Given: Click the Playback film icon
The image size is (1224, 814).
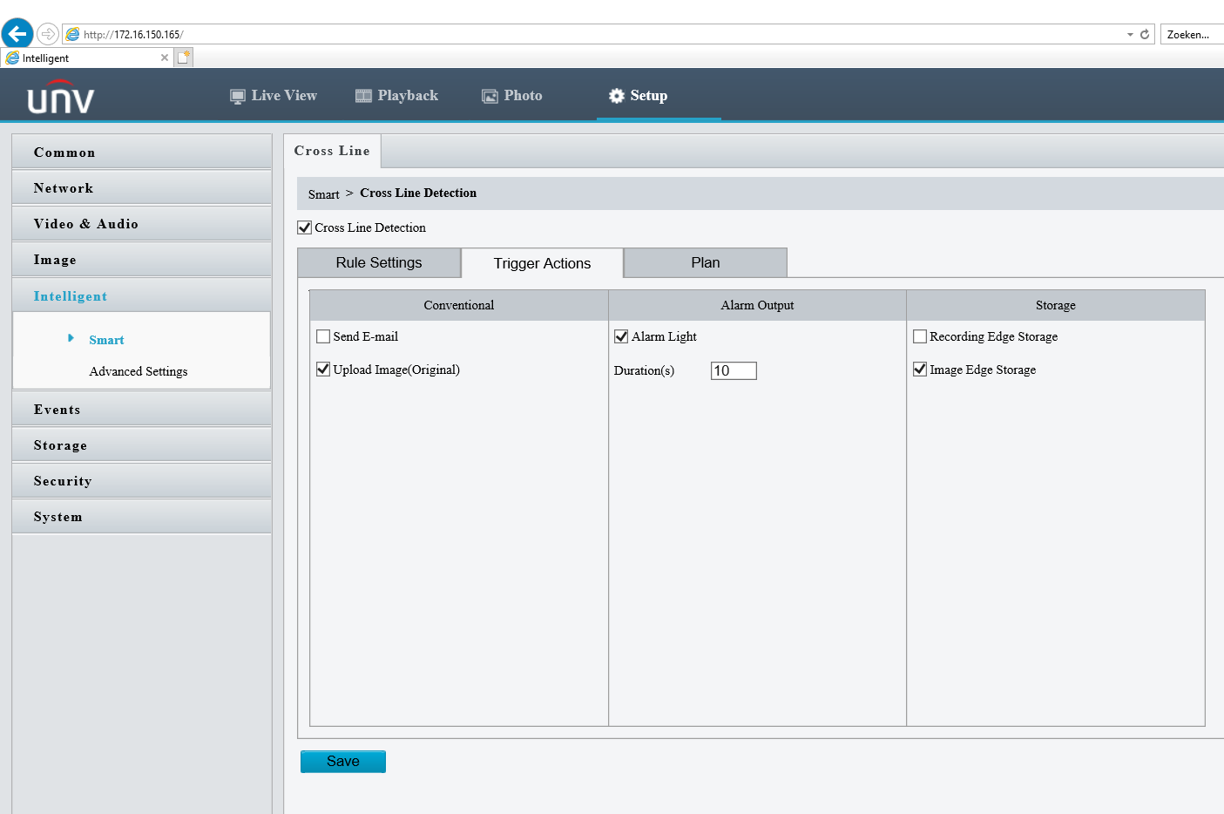Looking at the screenshot, I should click(363, 96).
